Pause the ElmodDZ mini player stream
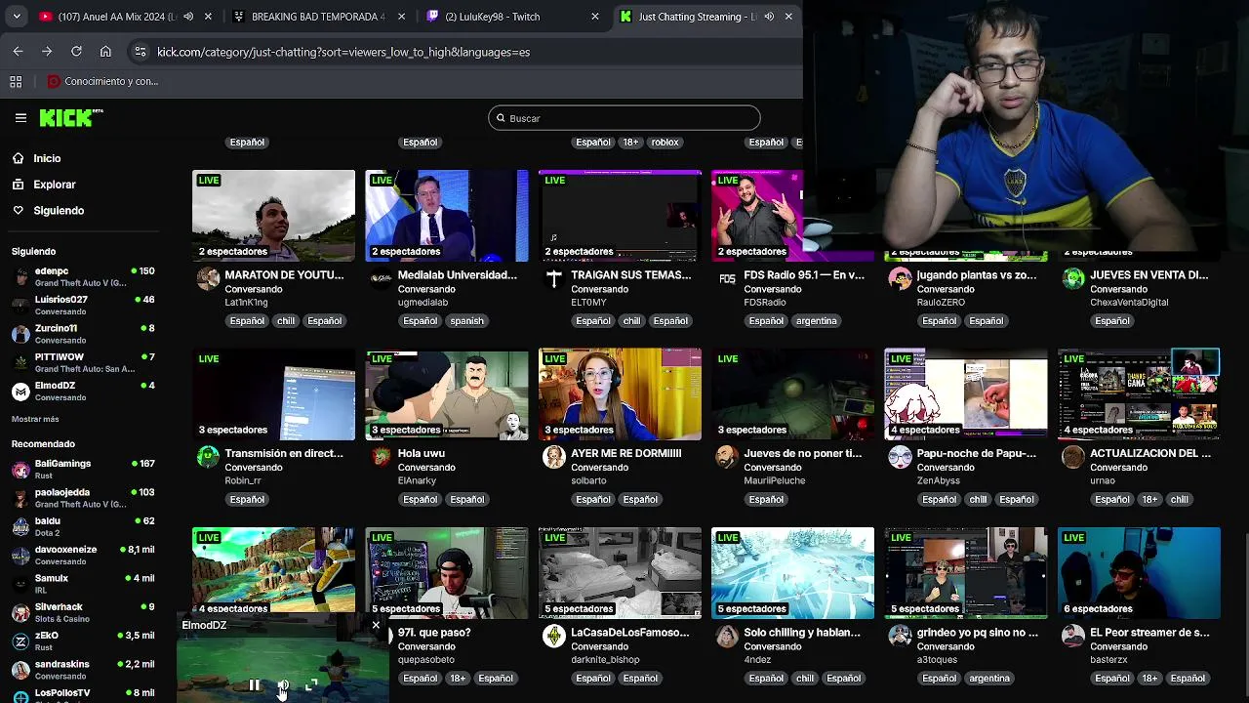This screenshot has width=1249, height=703. point(254,685)
